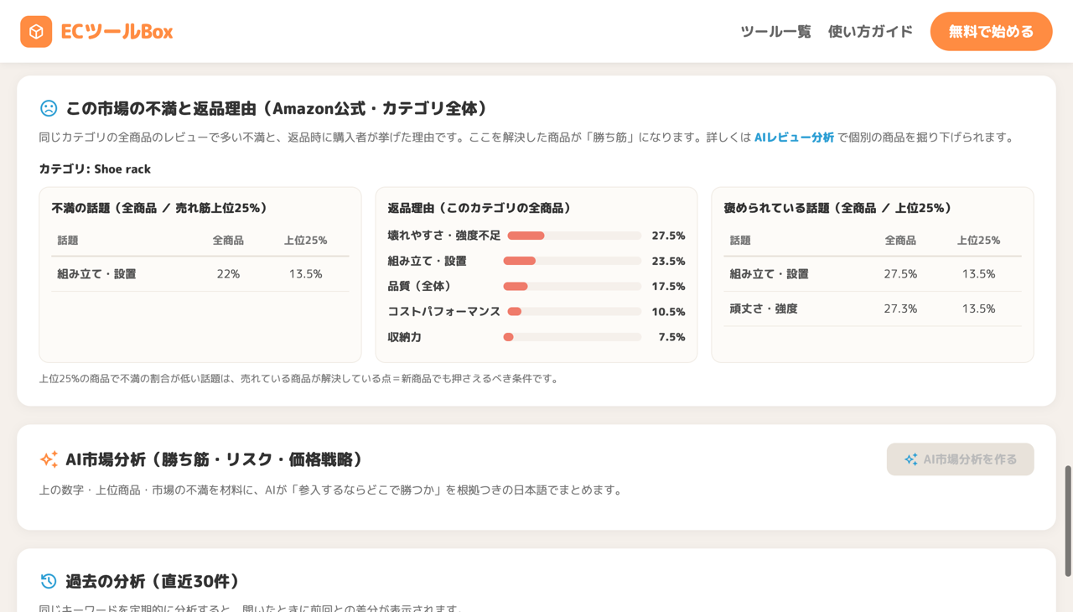The image size is (1073, 612).
Task: Click the 7.5% value for 収納力
Action: pos(671,337)
